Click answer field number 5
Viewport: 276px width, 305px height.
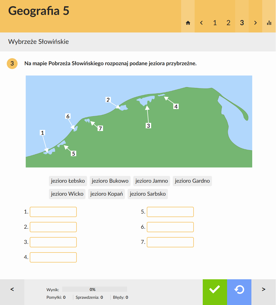170,212
